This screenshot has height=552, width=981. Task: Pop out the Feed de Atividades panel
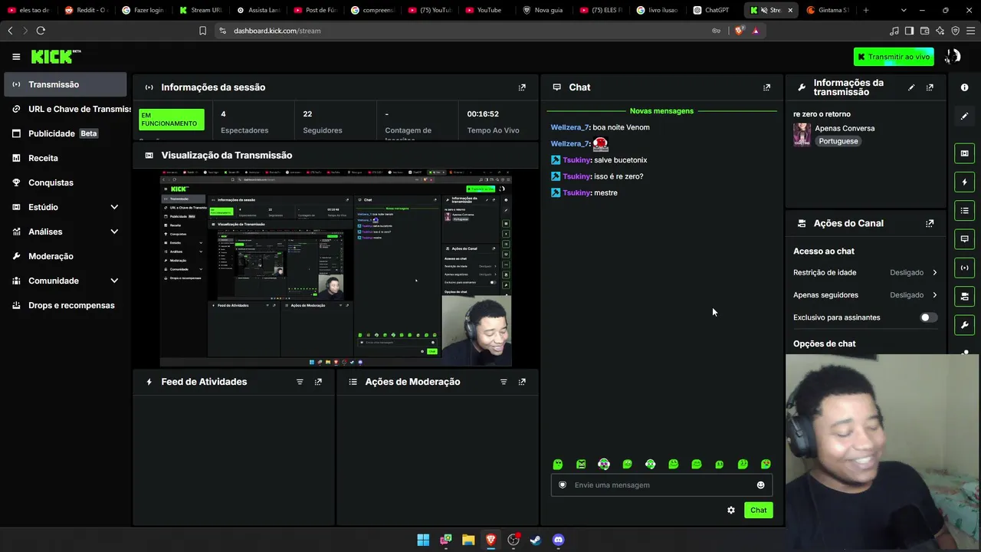[318, 382]
